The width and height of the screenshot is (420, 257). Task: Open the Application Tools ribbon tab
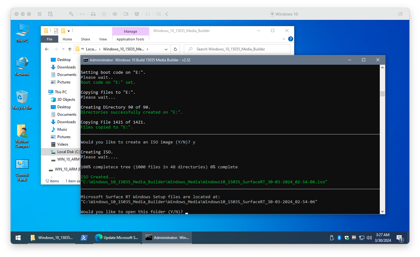[130, 39]
